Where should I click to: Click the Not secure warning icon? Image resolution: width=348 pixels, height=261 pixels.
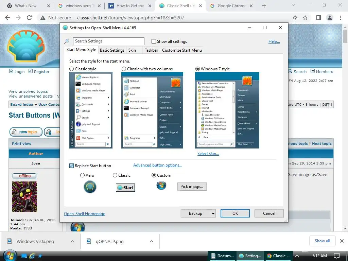(43, 18)
